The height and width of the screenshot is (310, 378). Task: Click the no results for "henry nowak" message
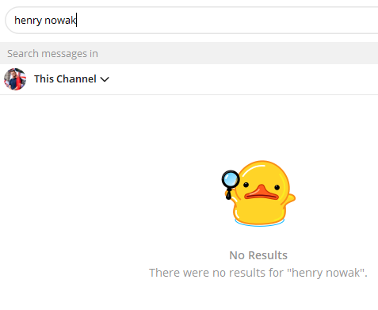point(258,273)
